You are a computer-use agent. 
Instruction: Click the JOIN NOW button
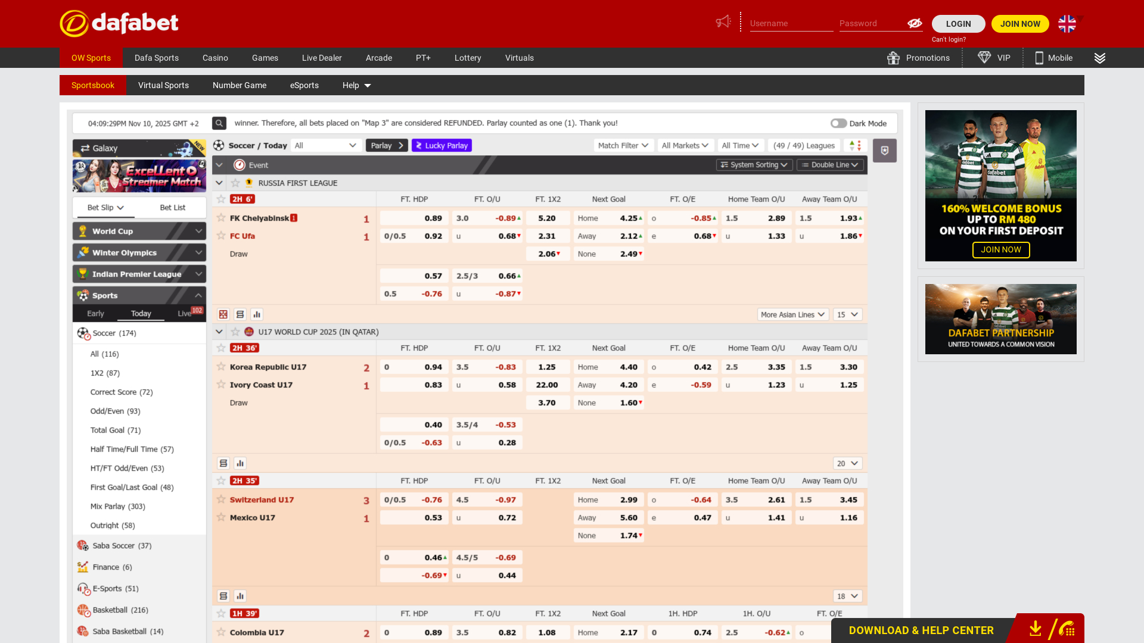click(1020, 24)
